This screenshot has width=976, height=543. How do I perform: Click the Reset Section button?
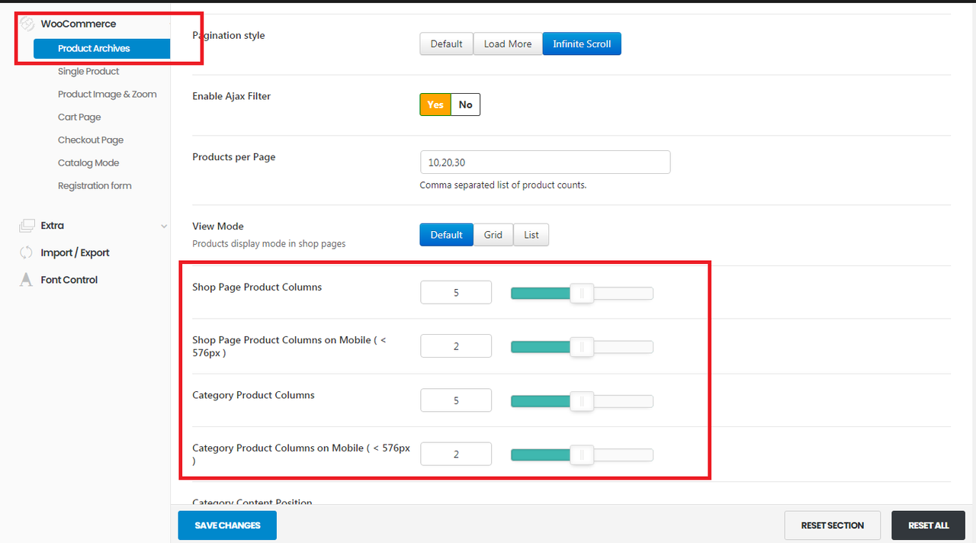833,525
